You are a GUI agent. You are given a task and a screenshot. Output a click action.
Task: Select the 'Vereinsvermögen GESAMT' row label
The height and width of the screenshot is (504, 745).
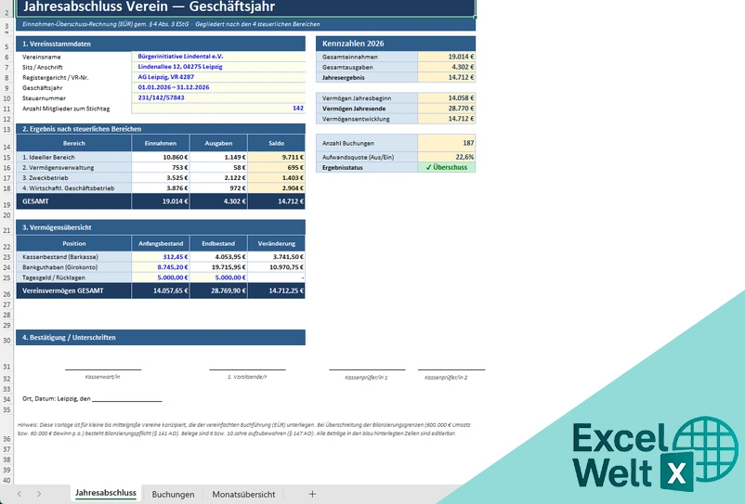pos(73,291)
